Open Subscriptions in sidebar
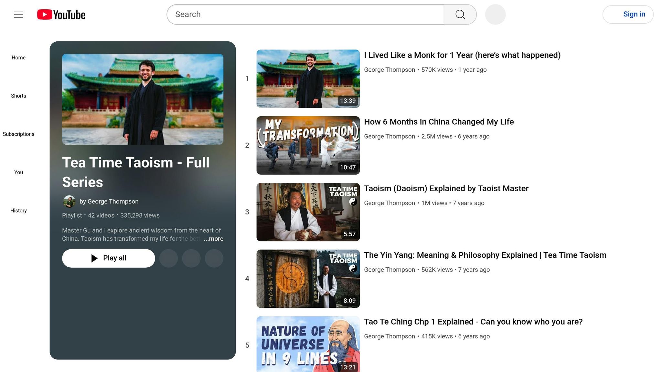The width and height of the screenshot is (662, 372). tap(18, 134)
